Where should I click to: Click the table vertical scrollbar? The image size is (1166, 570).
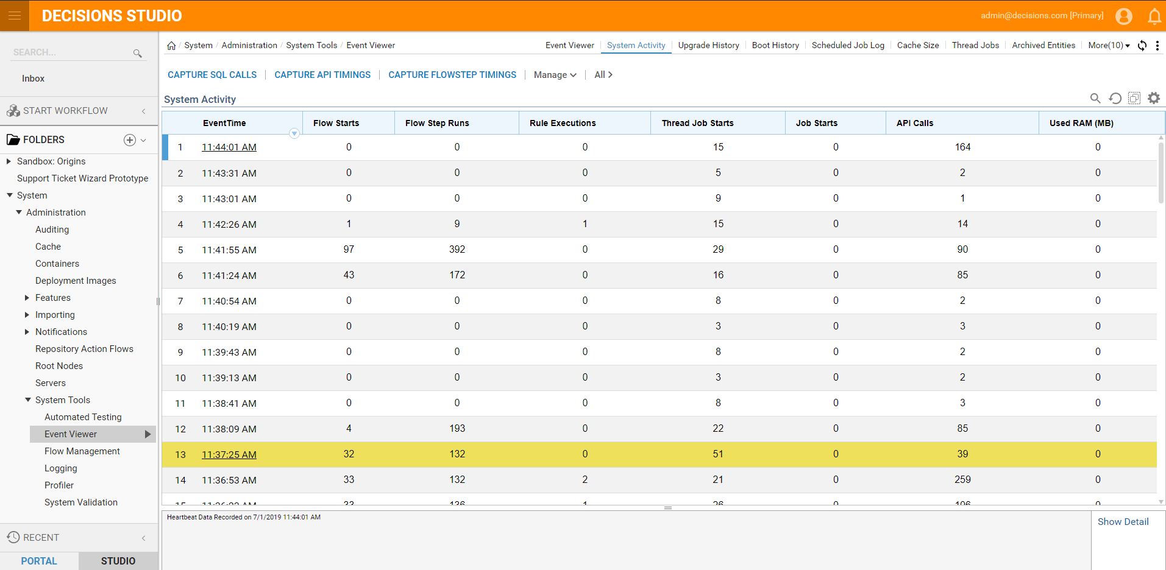click(1161, 172)
